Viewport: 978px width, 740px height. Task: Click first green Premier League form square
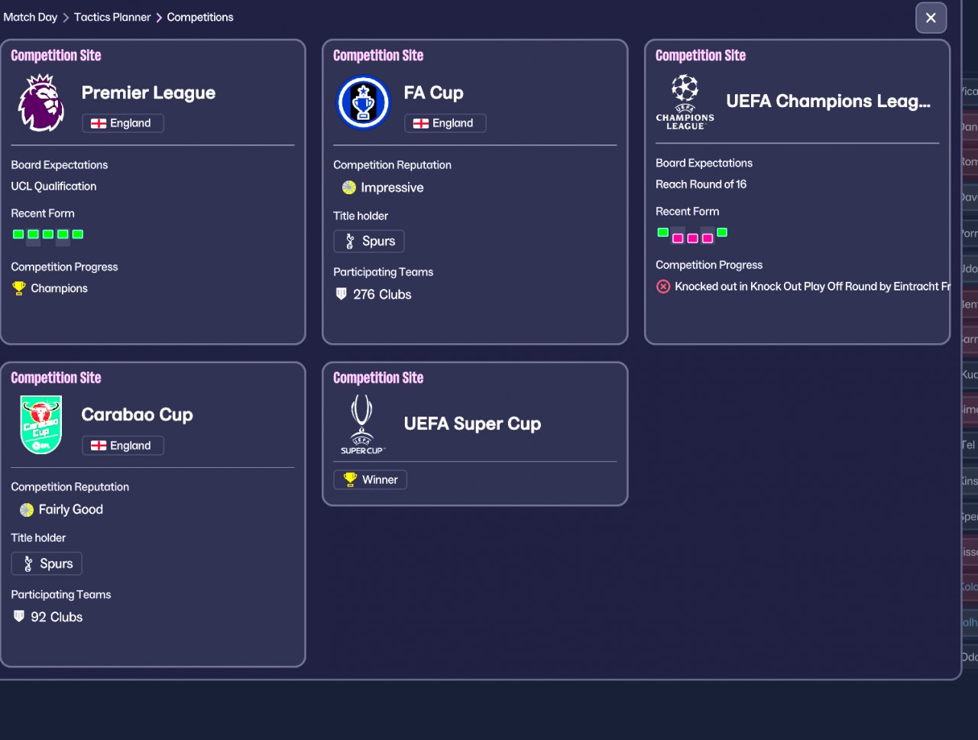click(x=18, y=235)
